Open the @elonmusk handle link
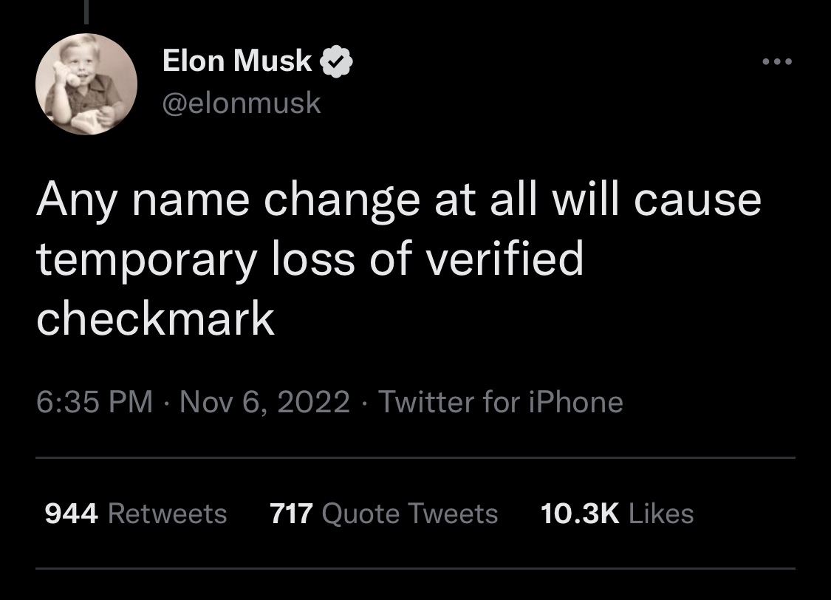831x600 pixels. click(x=242, y=103)
